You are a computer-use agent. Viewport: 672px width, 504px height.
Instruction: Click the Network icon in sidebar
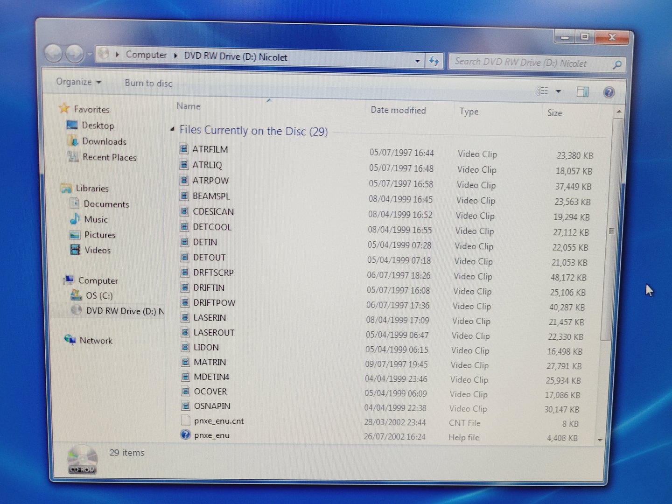70,339
